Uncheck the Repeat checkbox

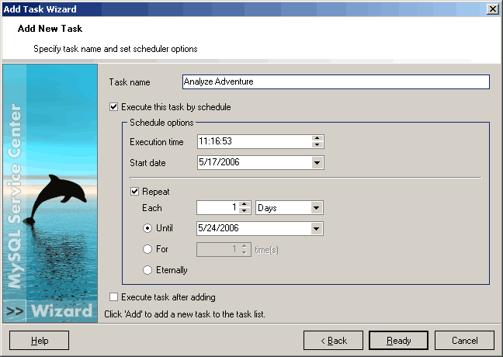135,192
